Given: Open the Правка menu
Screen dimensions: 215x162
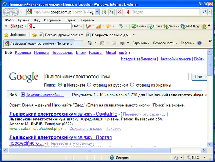Looking at the screenshot, I should coord(24,20).
